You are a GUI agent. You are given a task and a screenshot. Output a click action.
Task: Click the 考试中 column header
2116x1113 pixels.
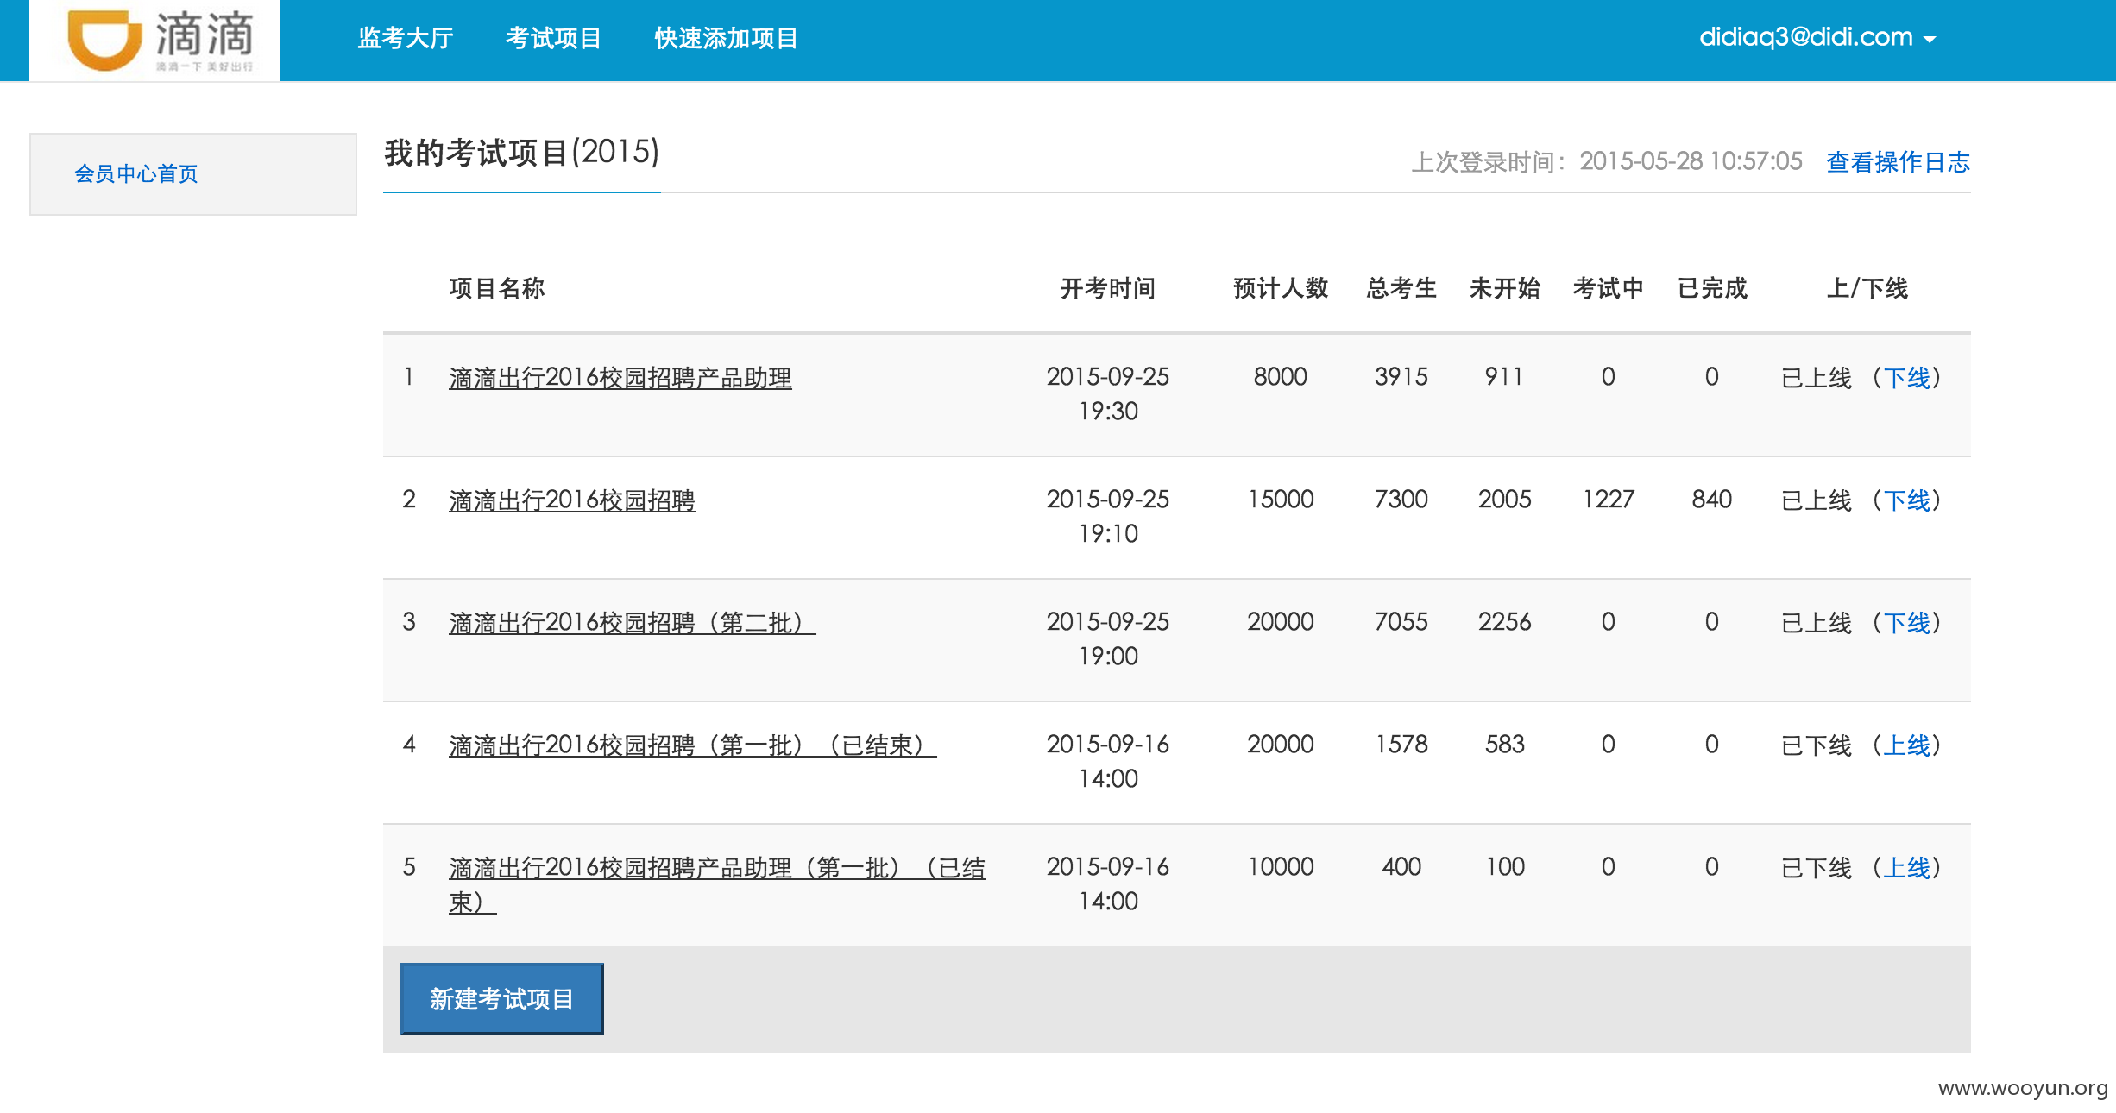[x=1609, y=288]
